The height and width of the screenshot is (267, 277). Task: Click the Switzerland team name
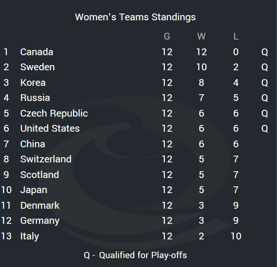pyautogui.click(x=46, y=159)
